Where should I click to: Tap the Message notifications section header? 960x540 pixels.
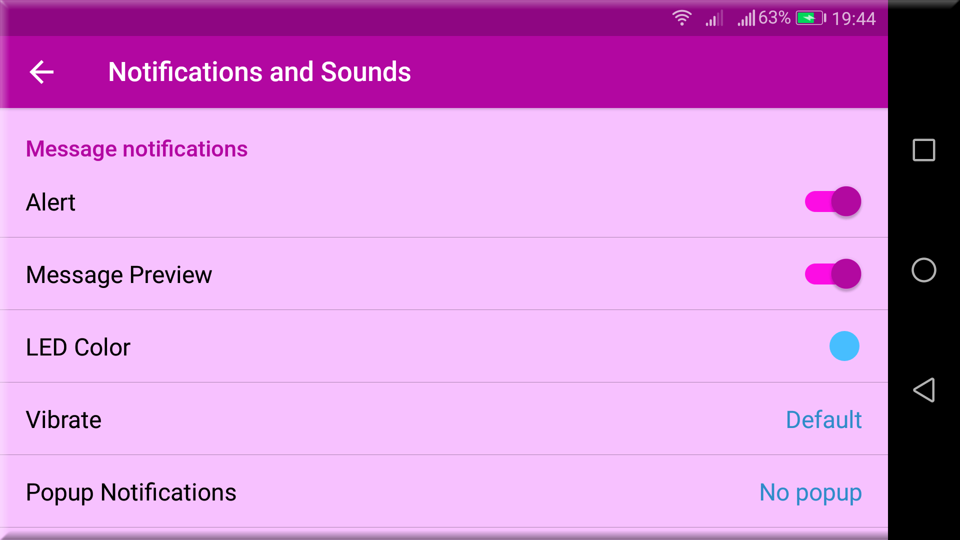click(136, 148)
